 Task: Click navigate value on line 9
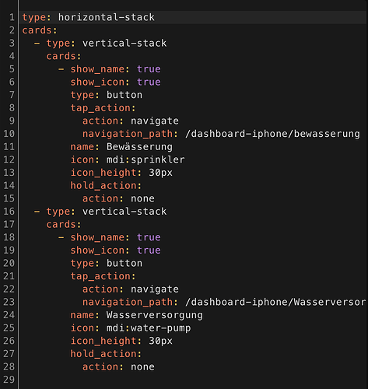coord(155,121)
